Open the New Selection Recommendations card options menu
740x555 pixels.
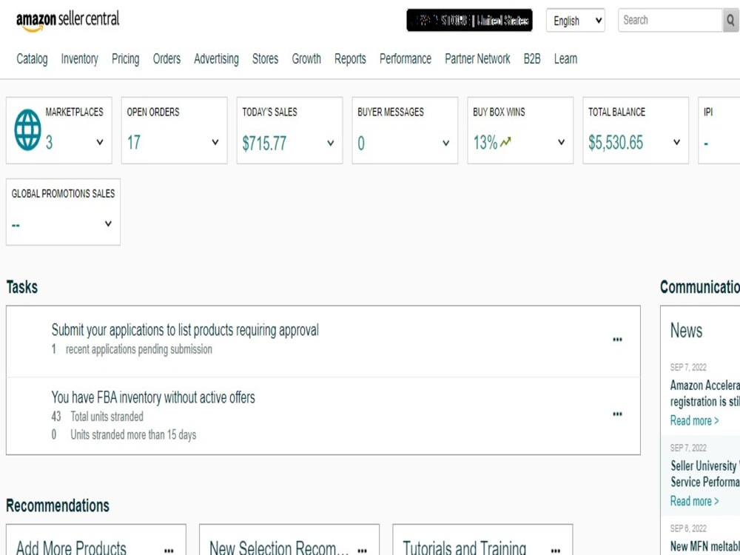click(x=362, y=551)
